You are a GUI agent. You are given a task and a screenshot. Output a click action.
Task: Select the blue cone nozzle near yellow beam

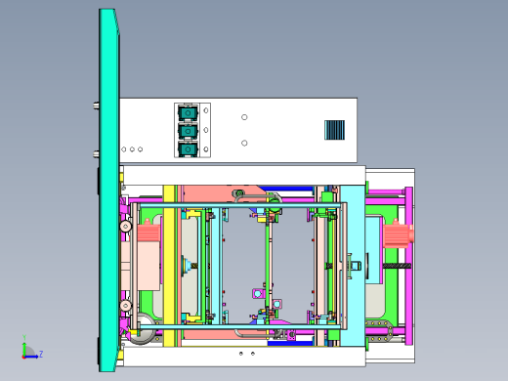[187, 265]
